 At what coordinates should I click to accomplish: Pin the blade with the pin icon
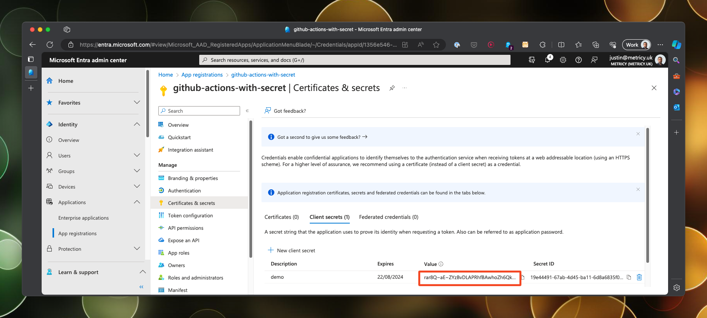click(x=392, y=88)
